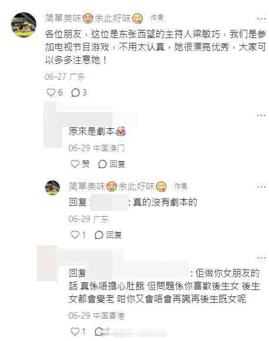Like the 真的沒有劇本的 reply heart
This screenshot has width=269, height=341.
click(75, 235)
